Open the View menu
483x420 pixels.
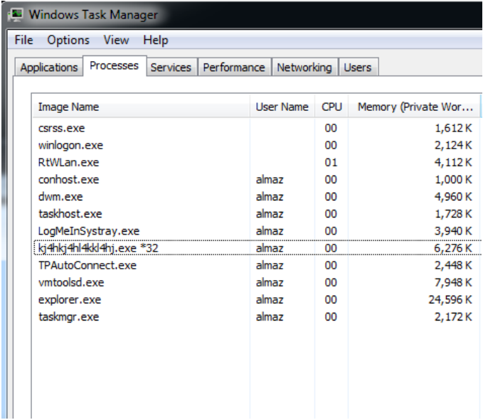click(x=116, y=40)
